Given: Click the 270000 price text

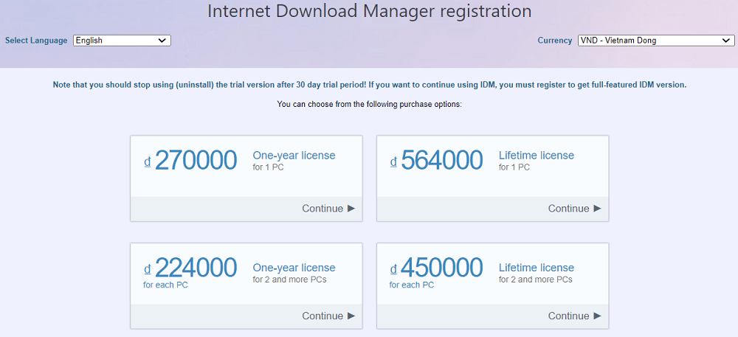Looking at the screenshot, I should (x=196, y=160).
